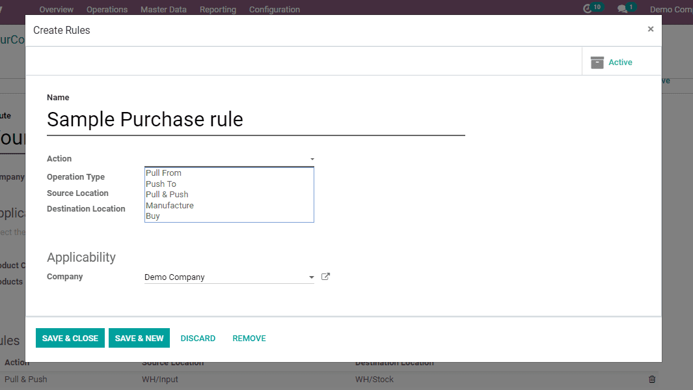The height and width of the screenshot is (390, 693).
Task: Click the Applicability section heading
Action: click(81, 257)
